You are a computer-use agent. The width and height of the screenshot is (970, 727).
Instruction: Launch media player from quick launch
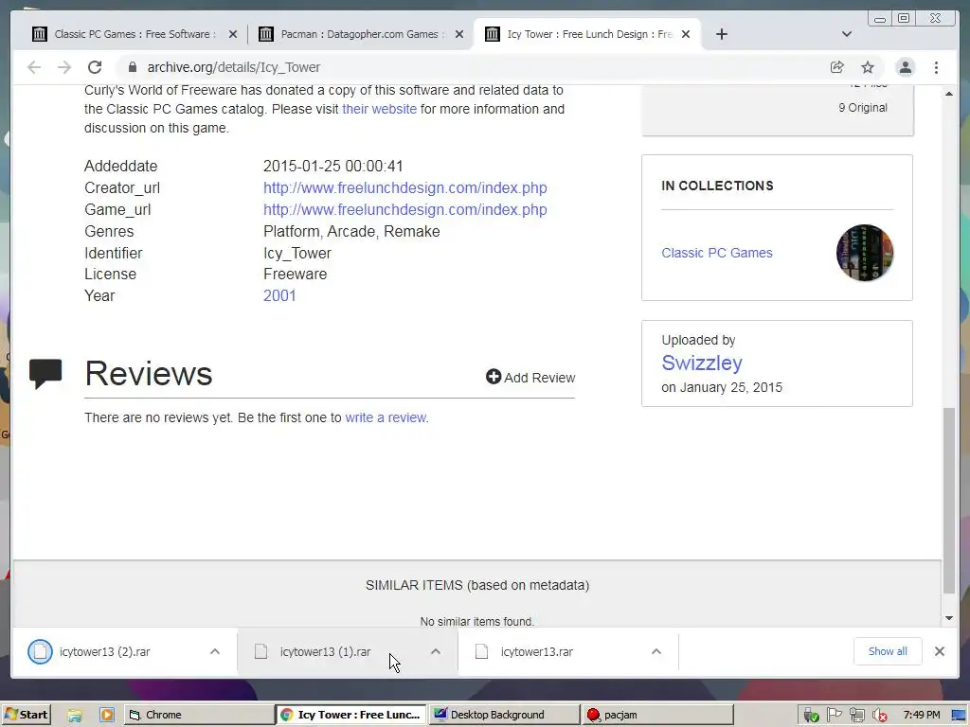[106, 716]
